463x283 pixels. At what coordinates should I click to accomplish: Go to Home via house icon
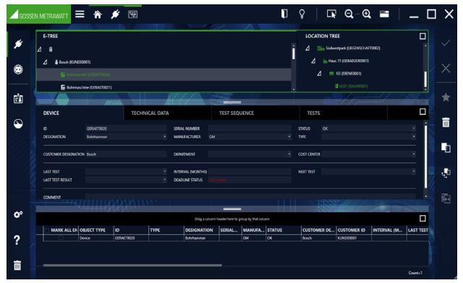click(x=98, y=14)
